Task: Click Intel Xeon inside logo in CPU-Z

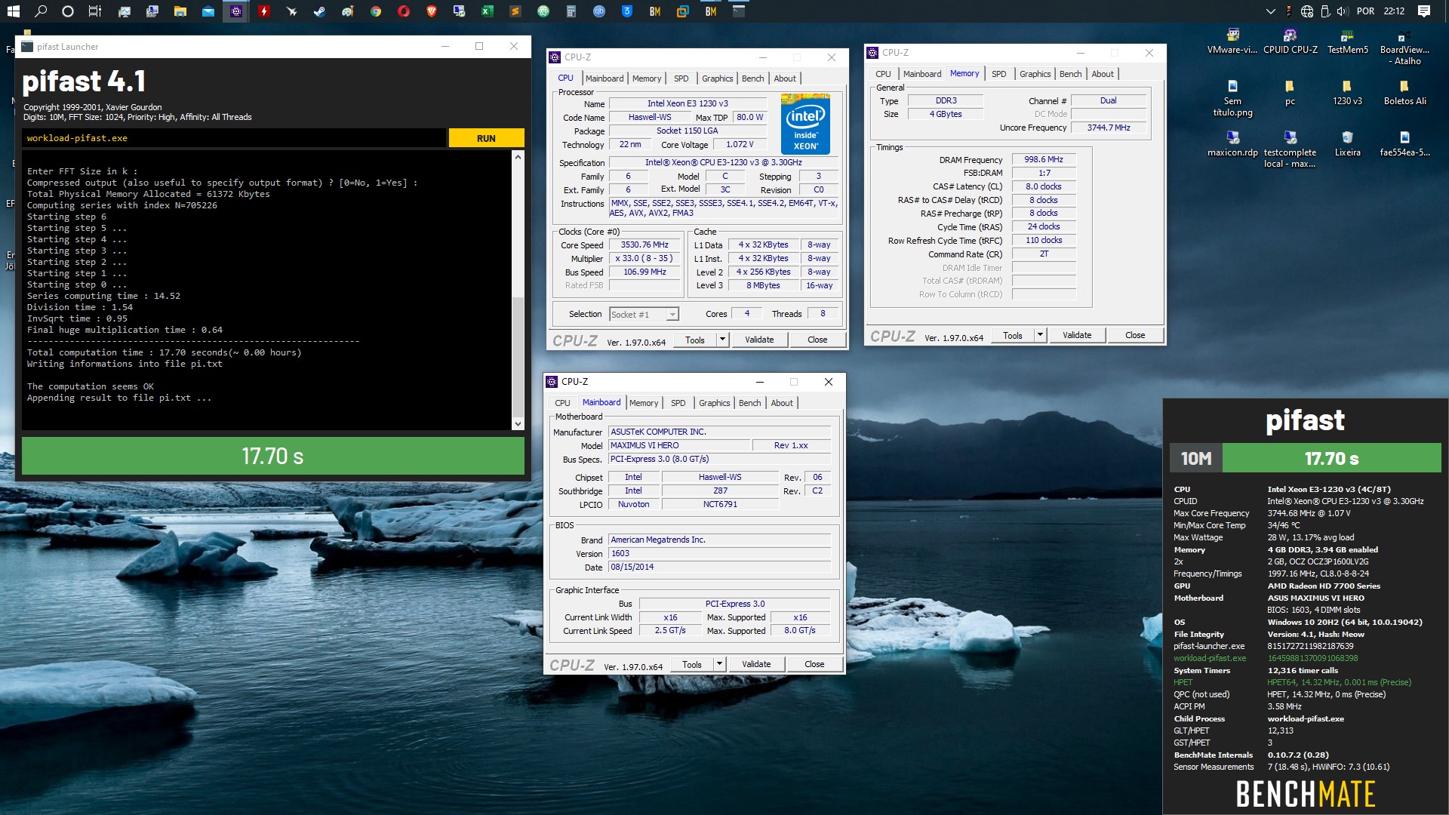Action: click(x=805, y=124)
